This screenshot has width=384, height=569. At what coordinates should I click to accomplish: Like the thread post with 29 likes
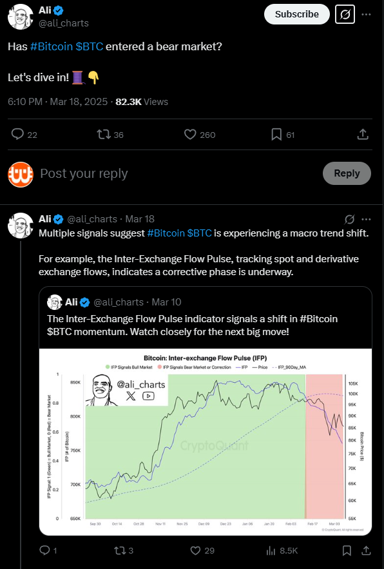pos(202,550)
